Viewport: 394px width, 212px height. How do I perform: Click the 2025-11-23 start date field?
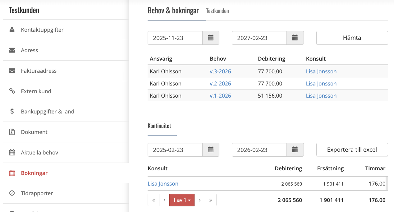pyautogui.click(x=175, y=38)
